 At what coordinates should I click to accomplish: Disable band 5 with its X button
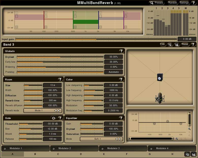pos(126,27)
